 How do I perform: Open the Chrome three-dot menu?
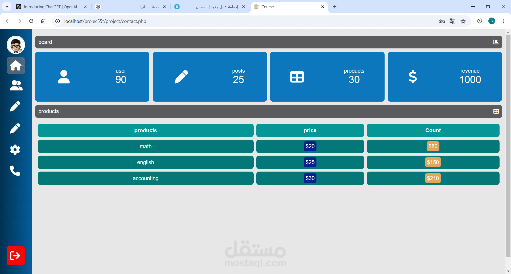(504, 21)
